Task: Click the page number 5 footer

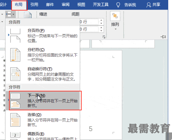Action: coord(91,129)
